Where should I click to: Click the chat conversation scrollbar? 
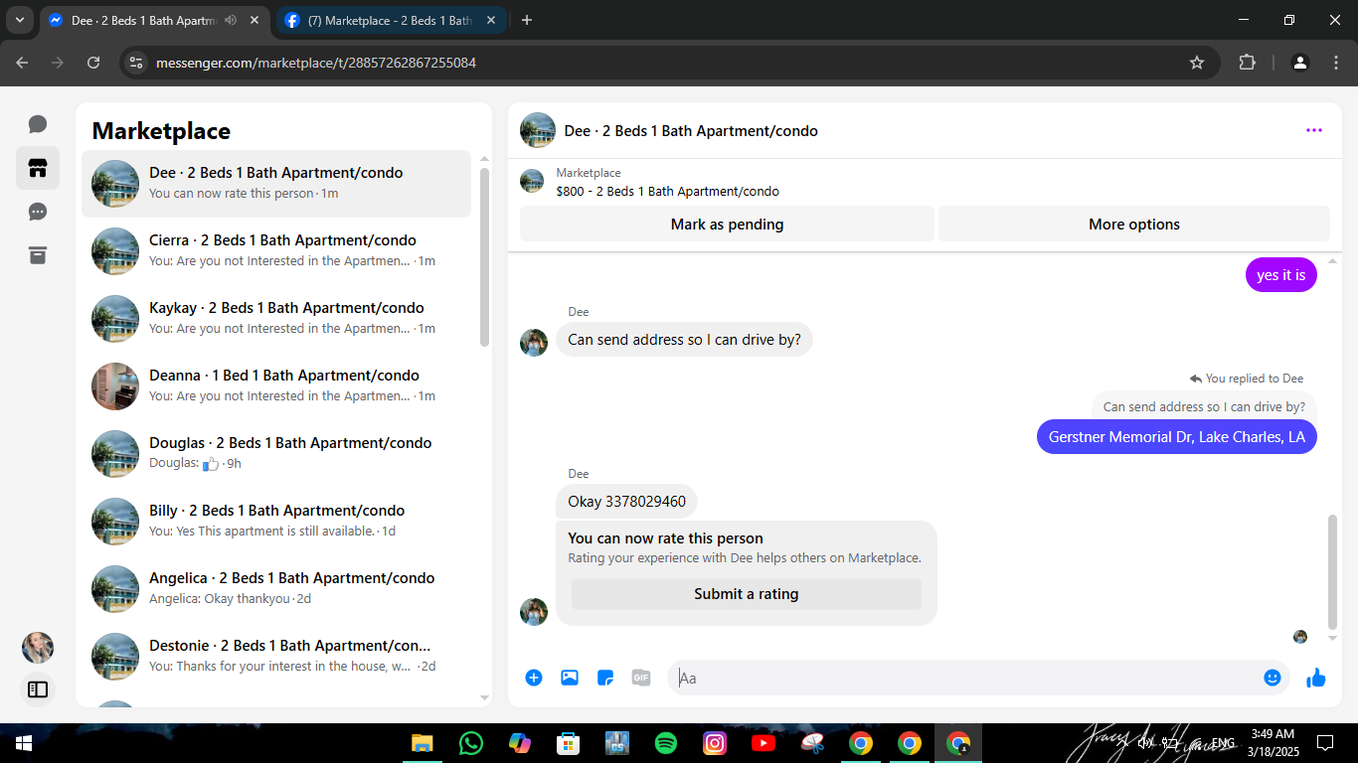tap(1333, 572)
